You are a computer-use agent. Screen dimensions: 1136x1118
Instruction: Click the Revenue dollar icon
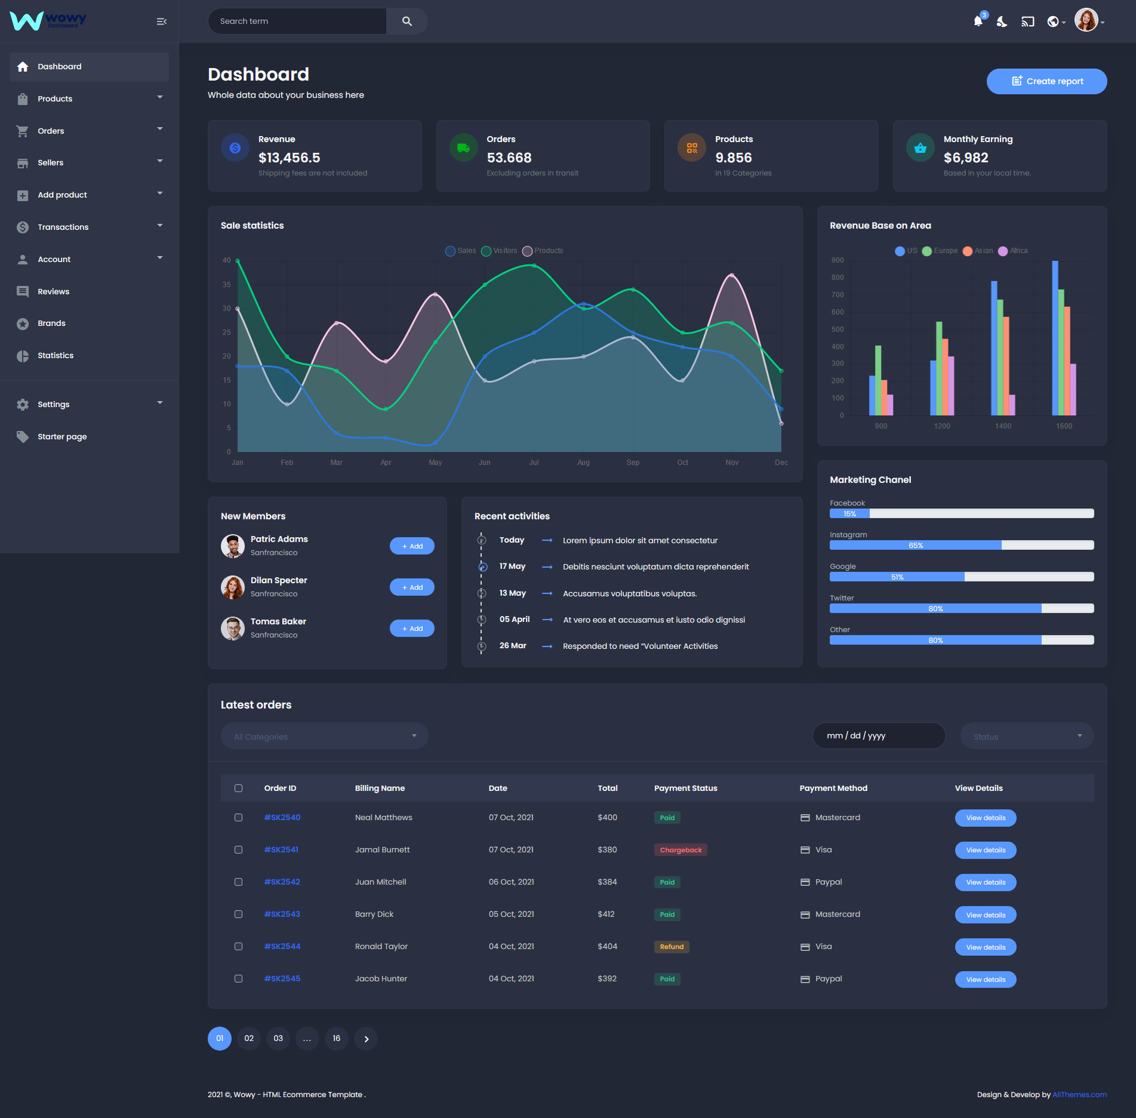pos(235,147)
